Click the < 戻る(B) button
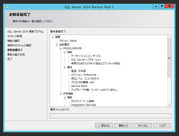Image resolution: width=179 pixels, height=136 pixels. click(x=104, y=126)
